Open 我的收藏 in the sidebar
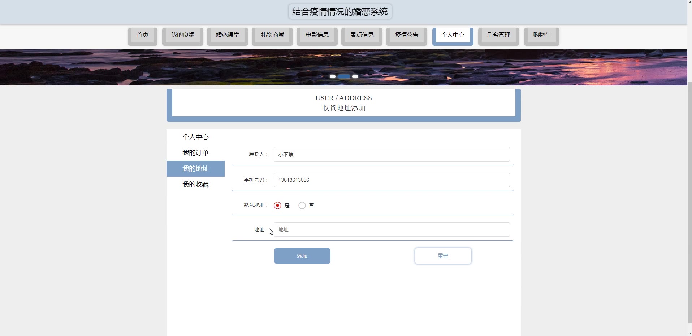The image size is (692, 336). [195, 185]
